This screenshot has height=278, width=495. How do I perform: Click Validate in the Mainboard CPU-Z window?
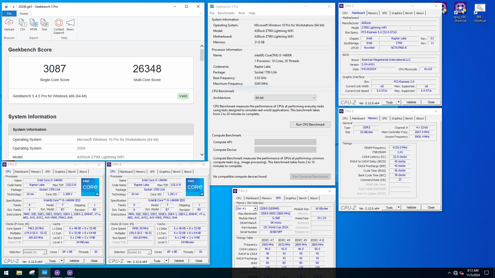click(x=411, y=102)
